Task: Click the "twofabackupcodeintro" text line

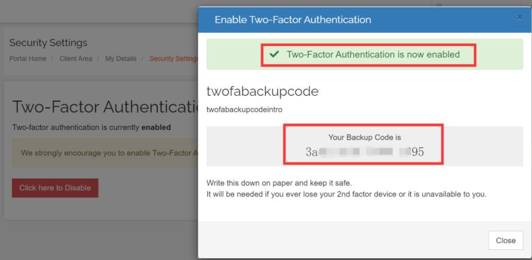Action: coord(244,110)
